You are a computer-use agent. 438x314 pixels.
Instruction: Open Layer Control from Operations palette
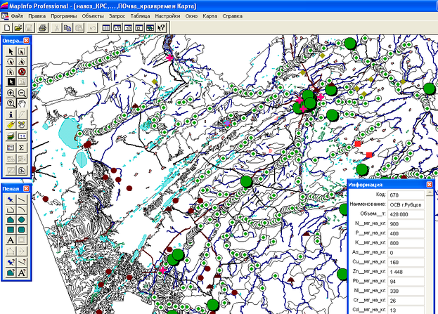click(x=11, y=136)
